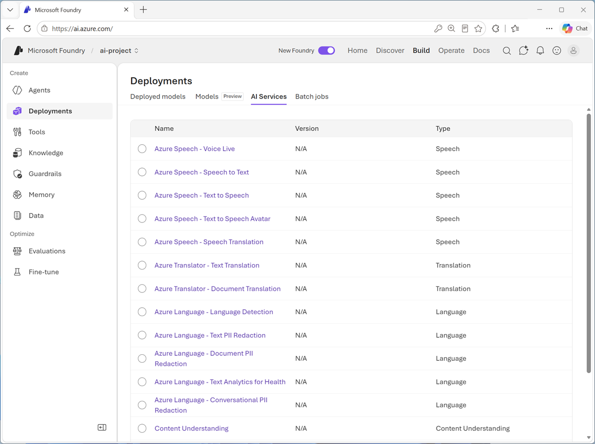
Task: Open the browser tab list chevron
Action: (10, 10)
